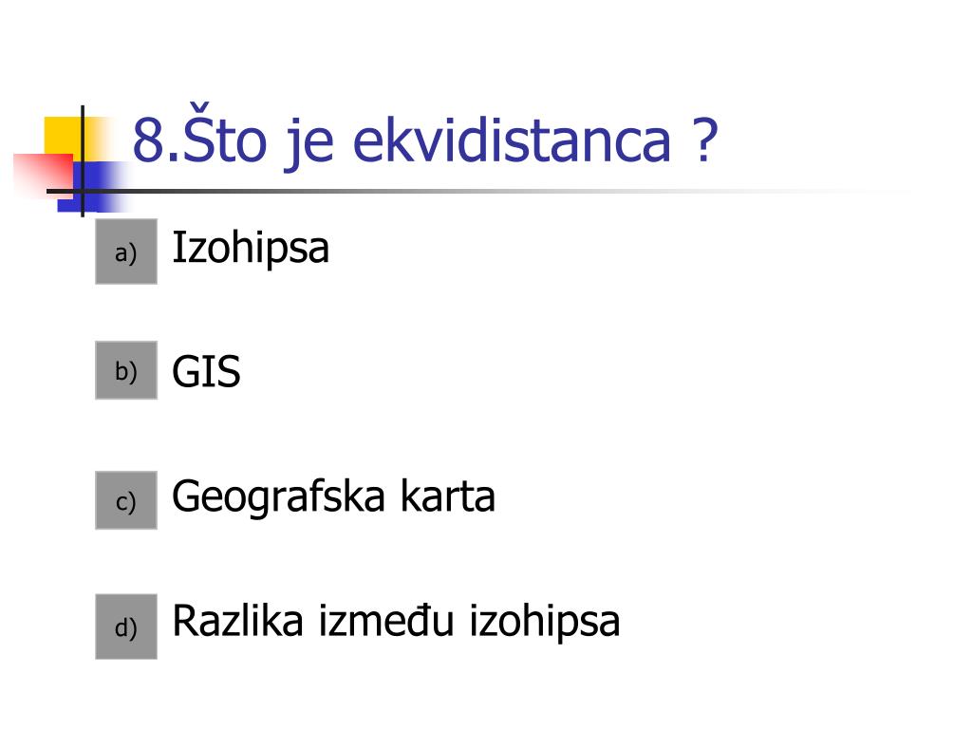This screenshot has height=729, width=972.
Task: Click the vertical black line beside title
Action: tap(83, 161)
